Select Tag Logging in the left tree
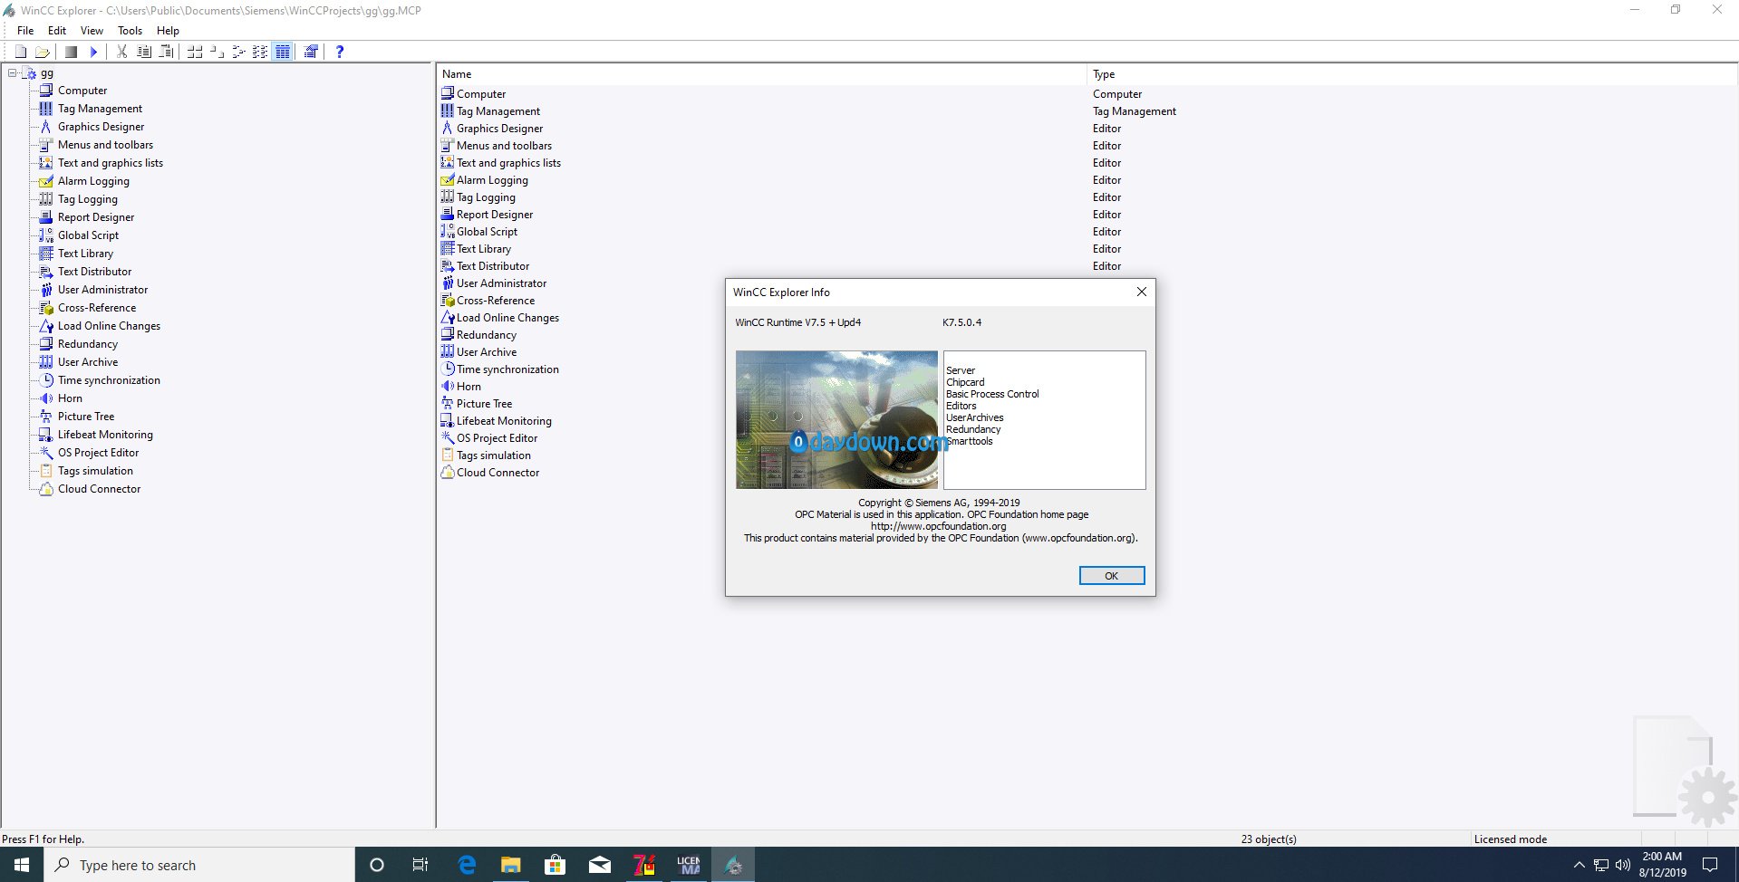Image resolution: width=1739 pixels, height=882 pixels. click(87, 199)
